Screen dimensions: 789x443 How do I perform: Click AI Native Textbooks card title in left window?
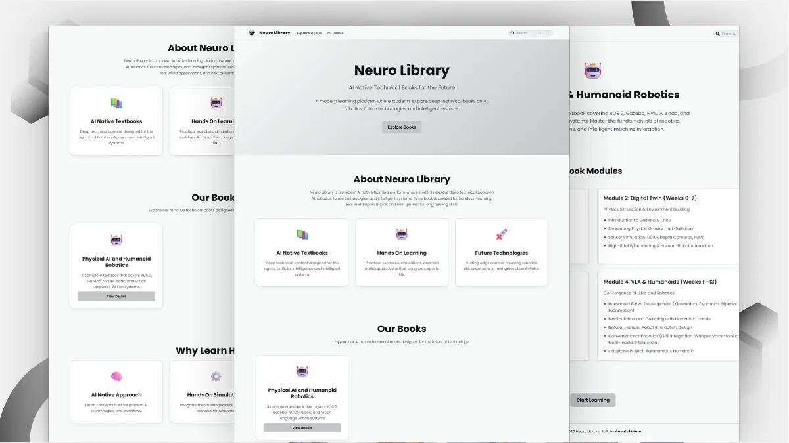point(116,121)
